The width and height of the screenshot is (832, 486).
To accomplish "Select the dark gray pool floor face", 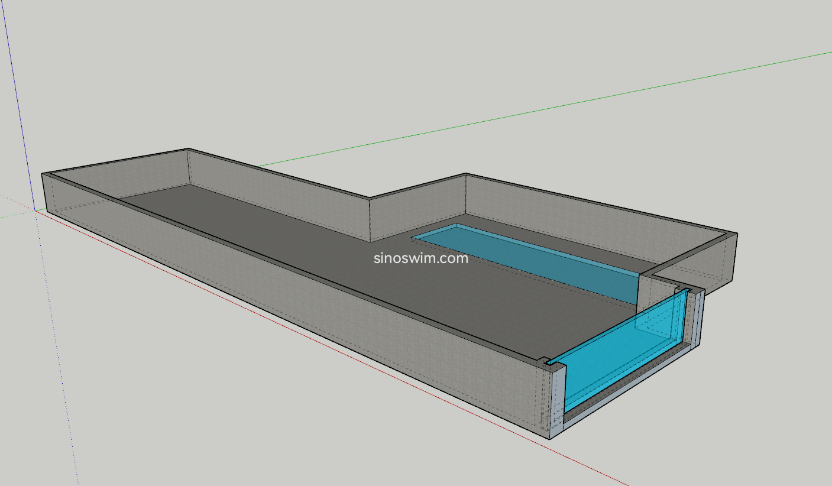I will pos(367,260).
